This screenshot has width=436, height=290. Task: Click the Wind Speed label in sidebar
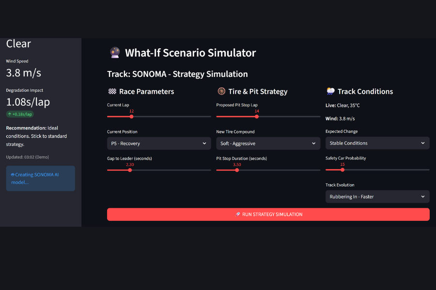17,61
